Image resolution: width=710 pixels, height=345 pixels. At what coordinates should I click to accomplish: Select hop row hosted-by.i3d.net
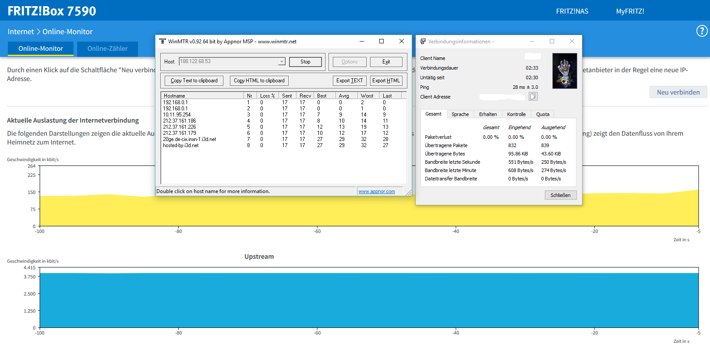[283, 145]
